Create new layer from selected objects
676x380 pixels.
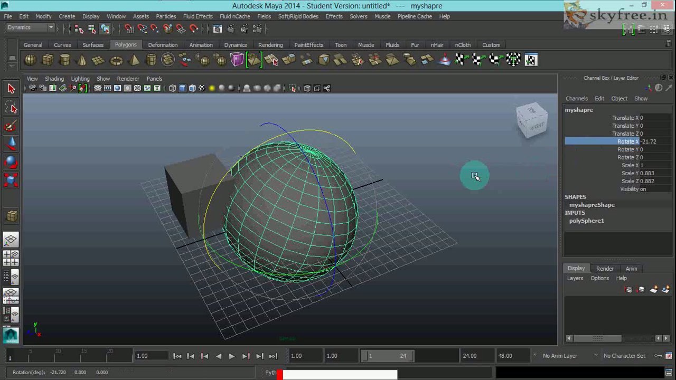tap(665, 290)
